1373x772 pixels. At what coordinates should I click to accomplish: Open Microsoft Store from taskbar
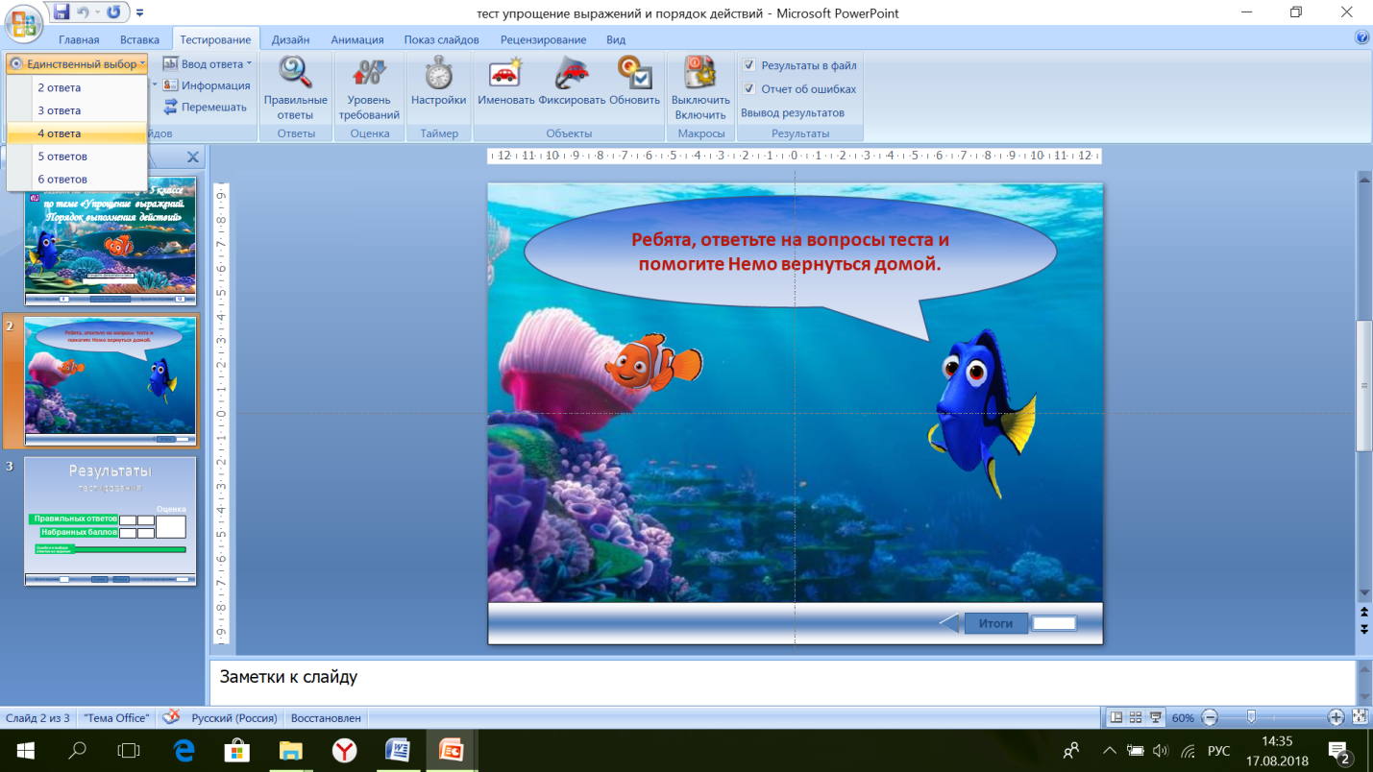pos(236,750)
